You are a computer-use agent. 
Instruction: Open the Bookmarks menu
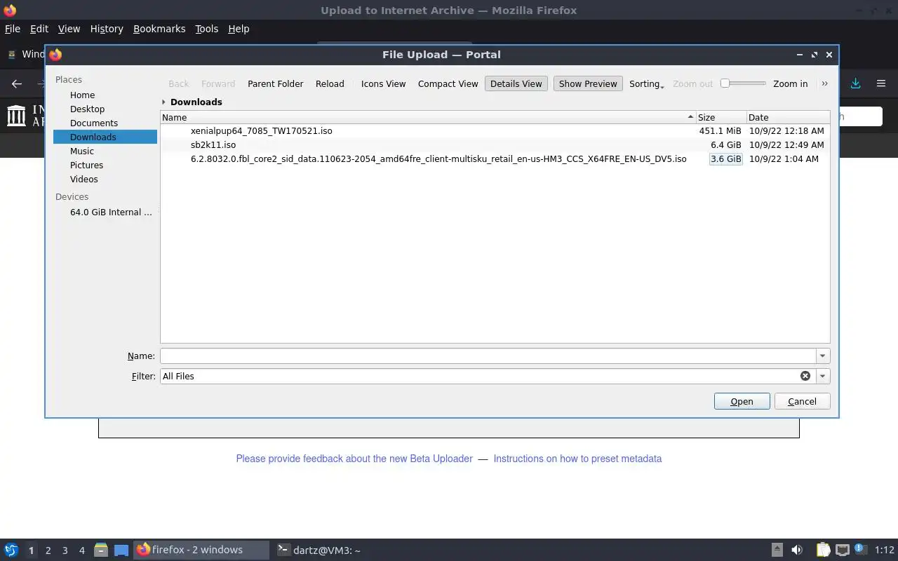tap(159, 29)
